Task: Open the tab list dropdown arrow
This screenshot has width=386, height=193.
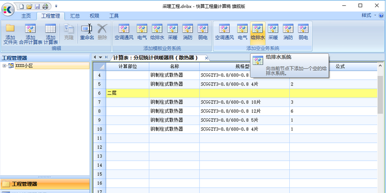Action: [100, 58]
